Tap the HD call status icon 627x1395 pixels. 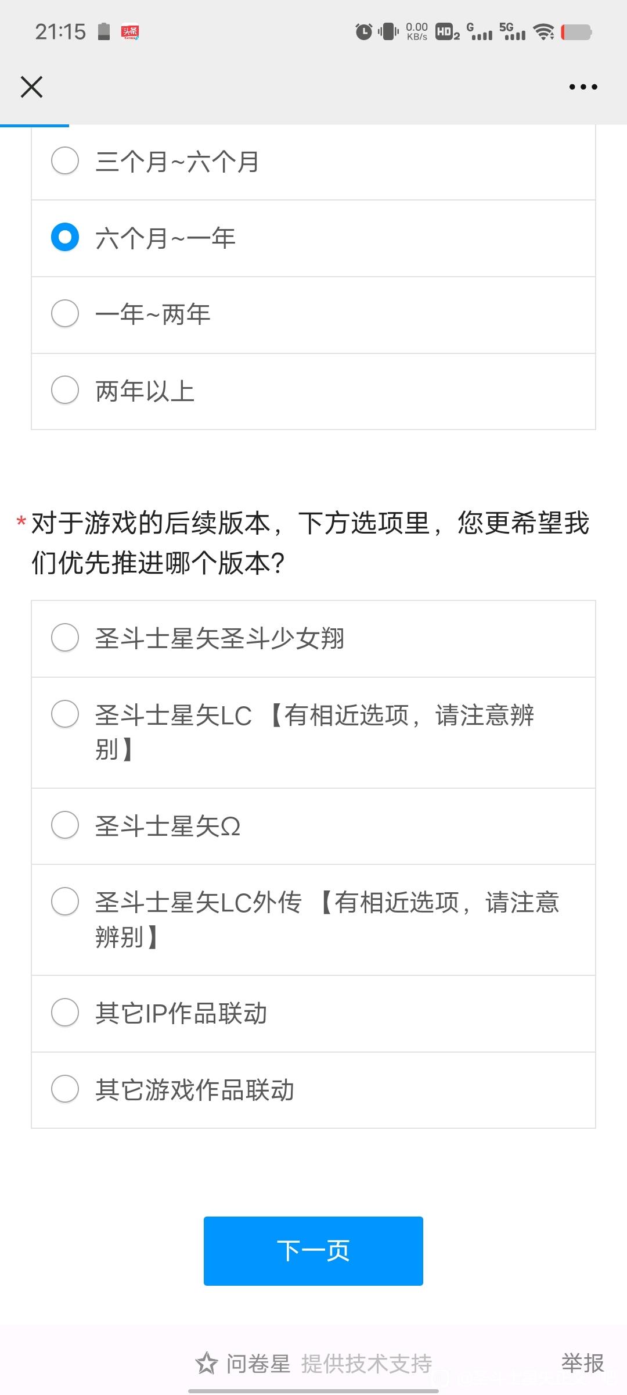447,31
